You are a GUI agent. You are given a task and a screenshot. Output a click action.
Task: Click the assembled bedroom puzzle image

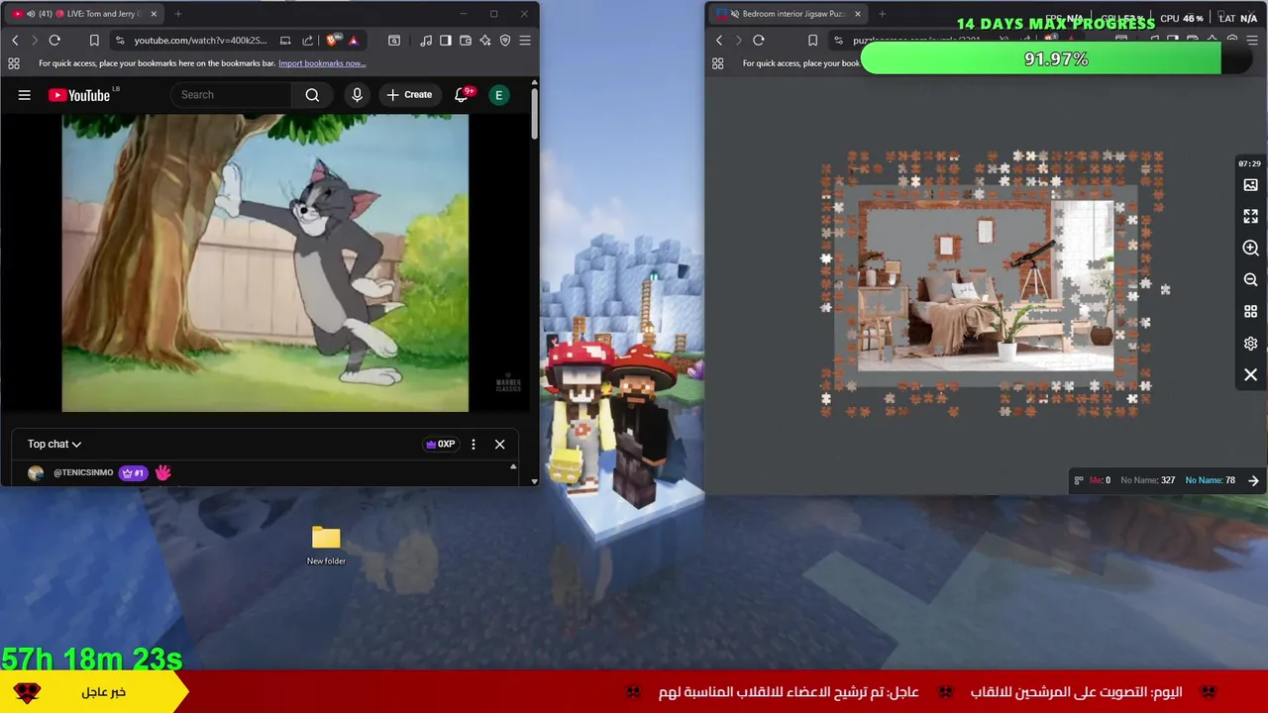tap(986, 286)
